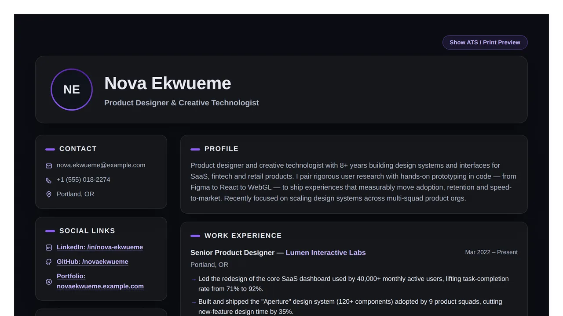Click the CONTACT section heading

[x=78, y=149]
